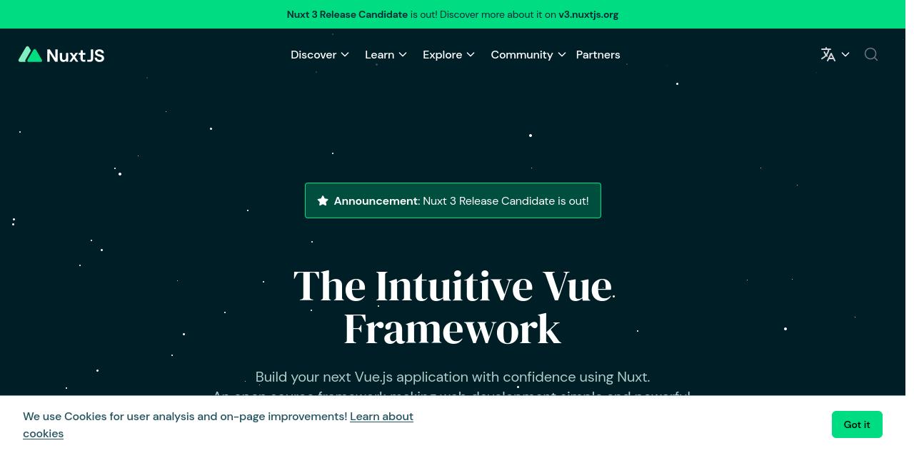Open the Learn navigation menu
Screen dimensions: 914x453
pos(386,55)
